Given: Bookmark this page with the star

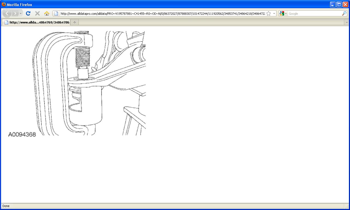Looking at the screenshot, I should click(269, 13).
